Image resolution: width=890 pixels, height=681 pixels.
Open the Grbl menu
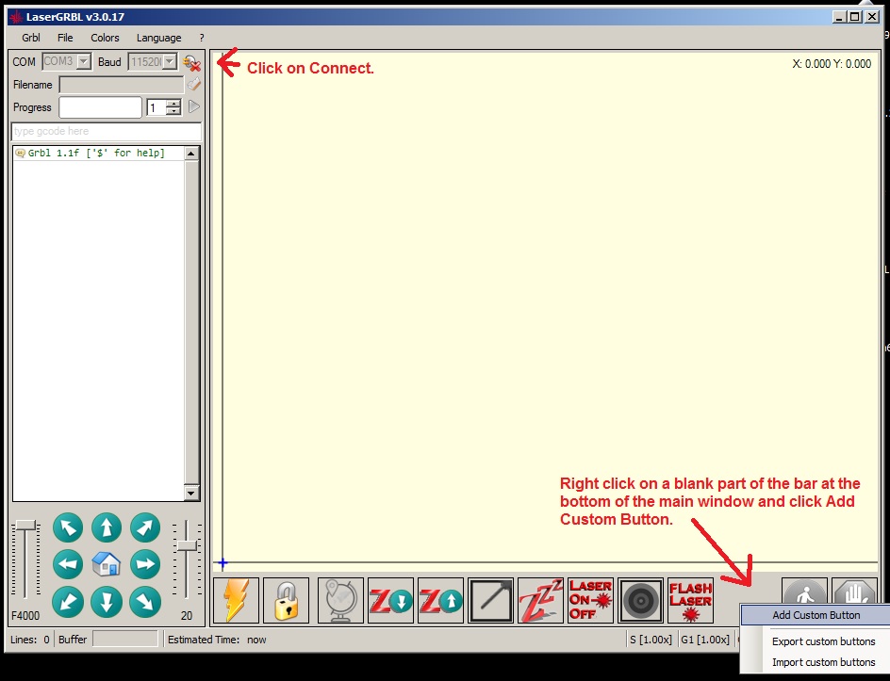(x=31, y=38)
